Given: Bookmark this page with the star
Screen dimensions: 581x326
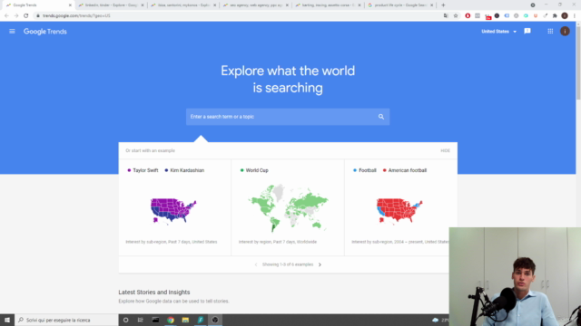Looking at the screenshot, I should point(456,15).
